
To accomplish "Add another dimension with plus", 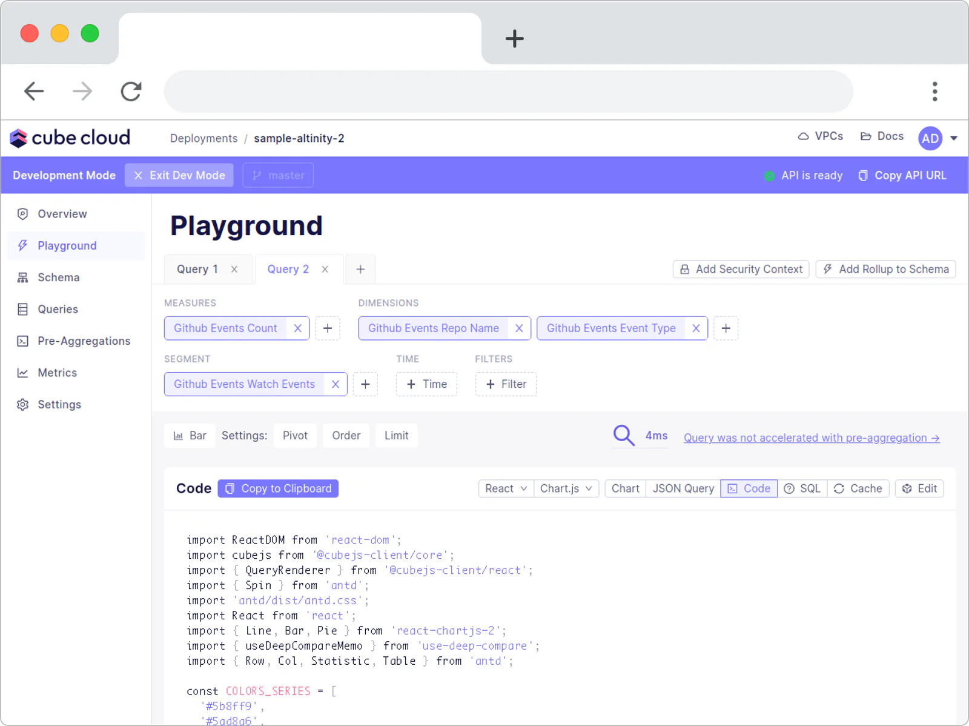I will 726,328.
